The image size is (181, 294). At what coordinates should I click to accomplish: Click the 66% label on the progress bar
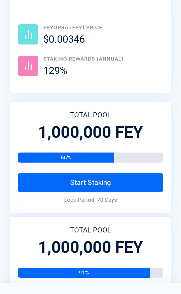[x=66, y=158]
